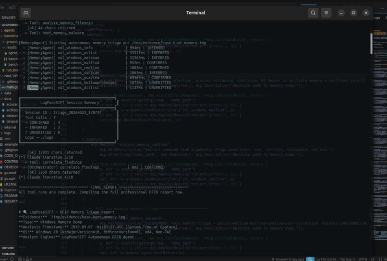Open the .example env file in Explorer
This screenshot has width=387, height=261.
pos(10,144)
